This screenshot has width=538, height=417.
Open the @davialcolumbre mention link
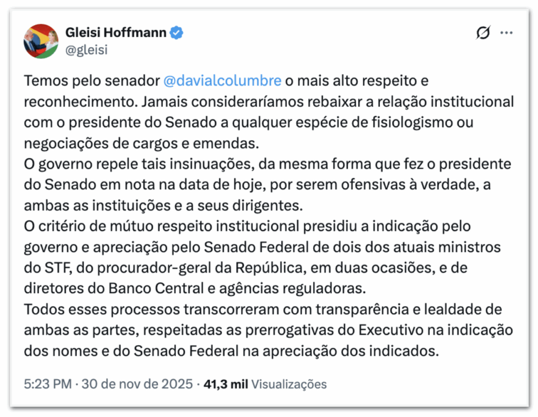223,81
